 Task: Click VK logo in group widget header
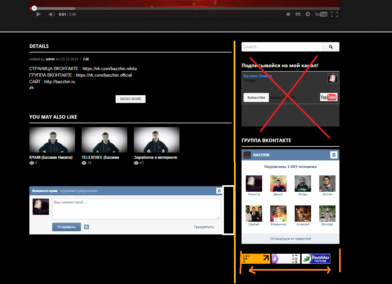tap(334, 155)
